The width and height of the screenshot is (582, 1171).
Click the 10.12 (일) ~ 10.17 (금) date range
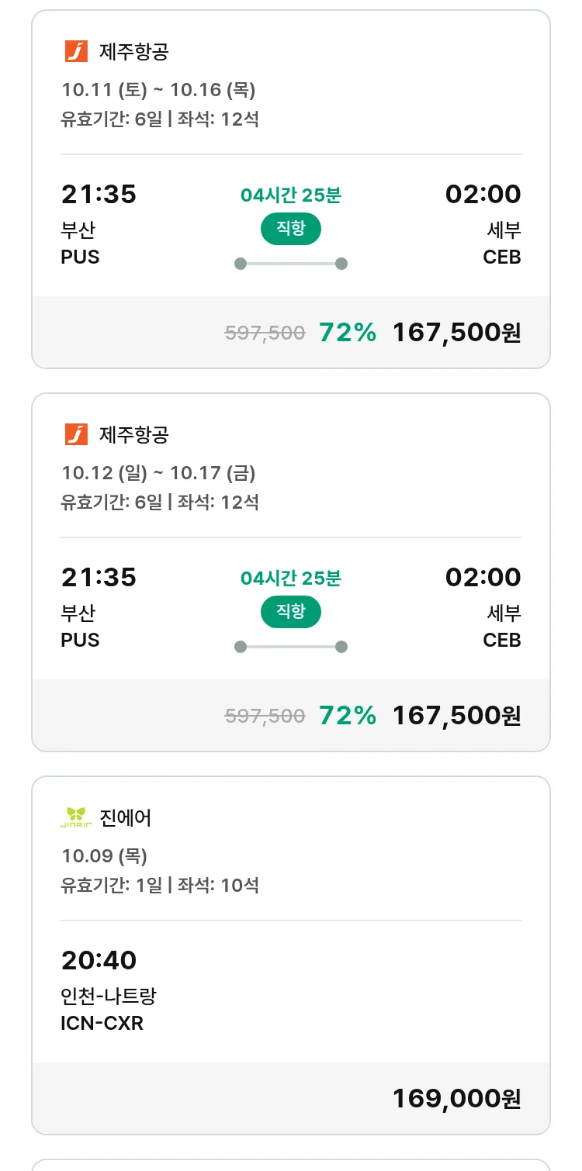(158, 473)
